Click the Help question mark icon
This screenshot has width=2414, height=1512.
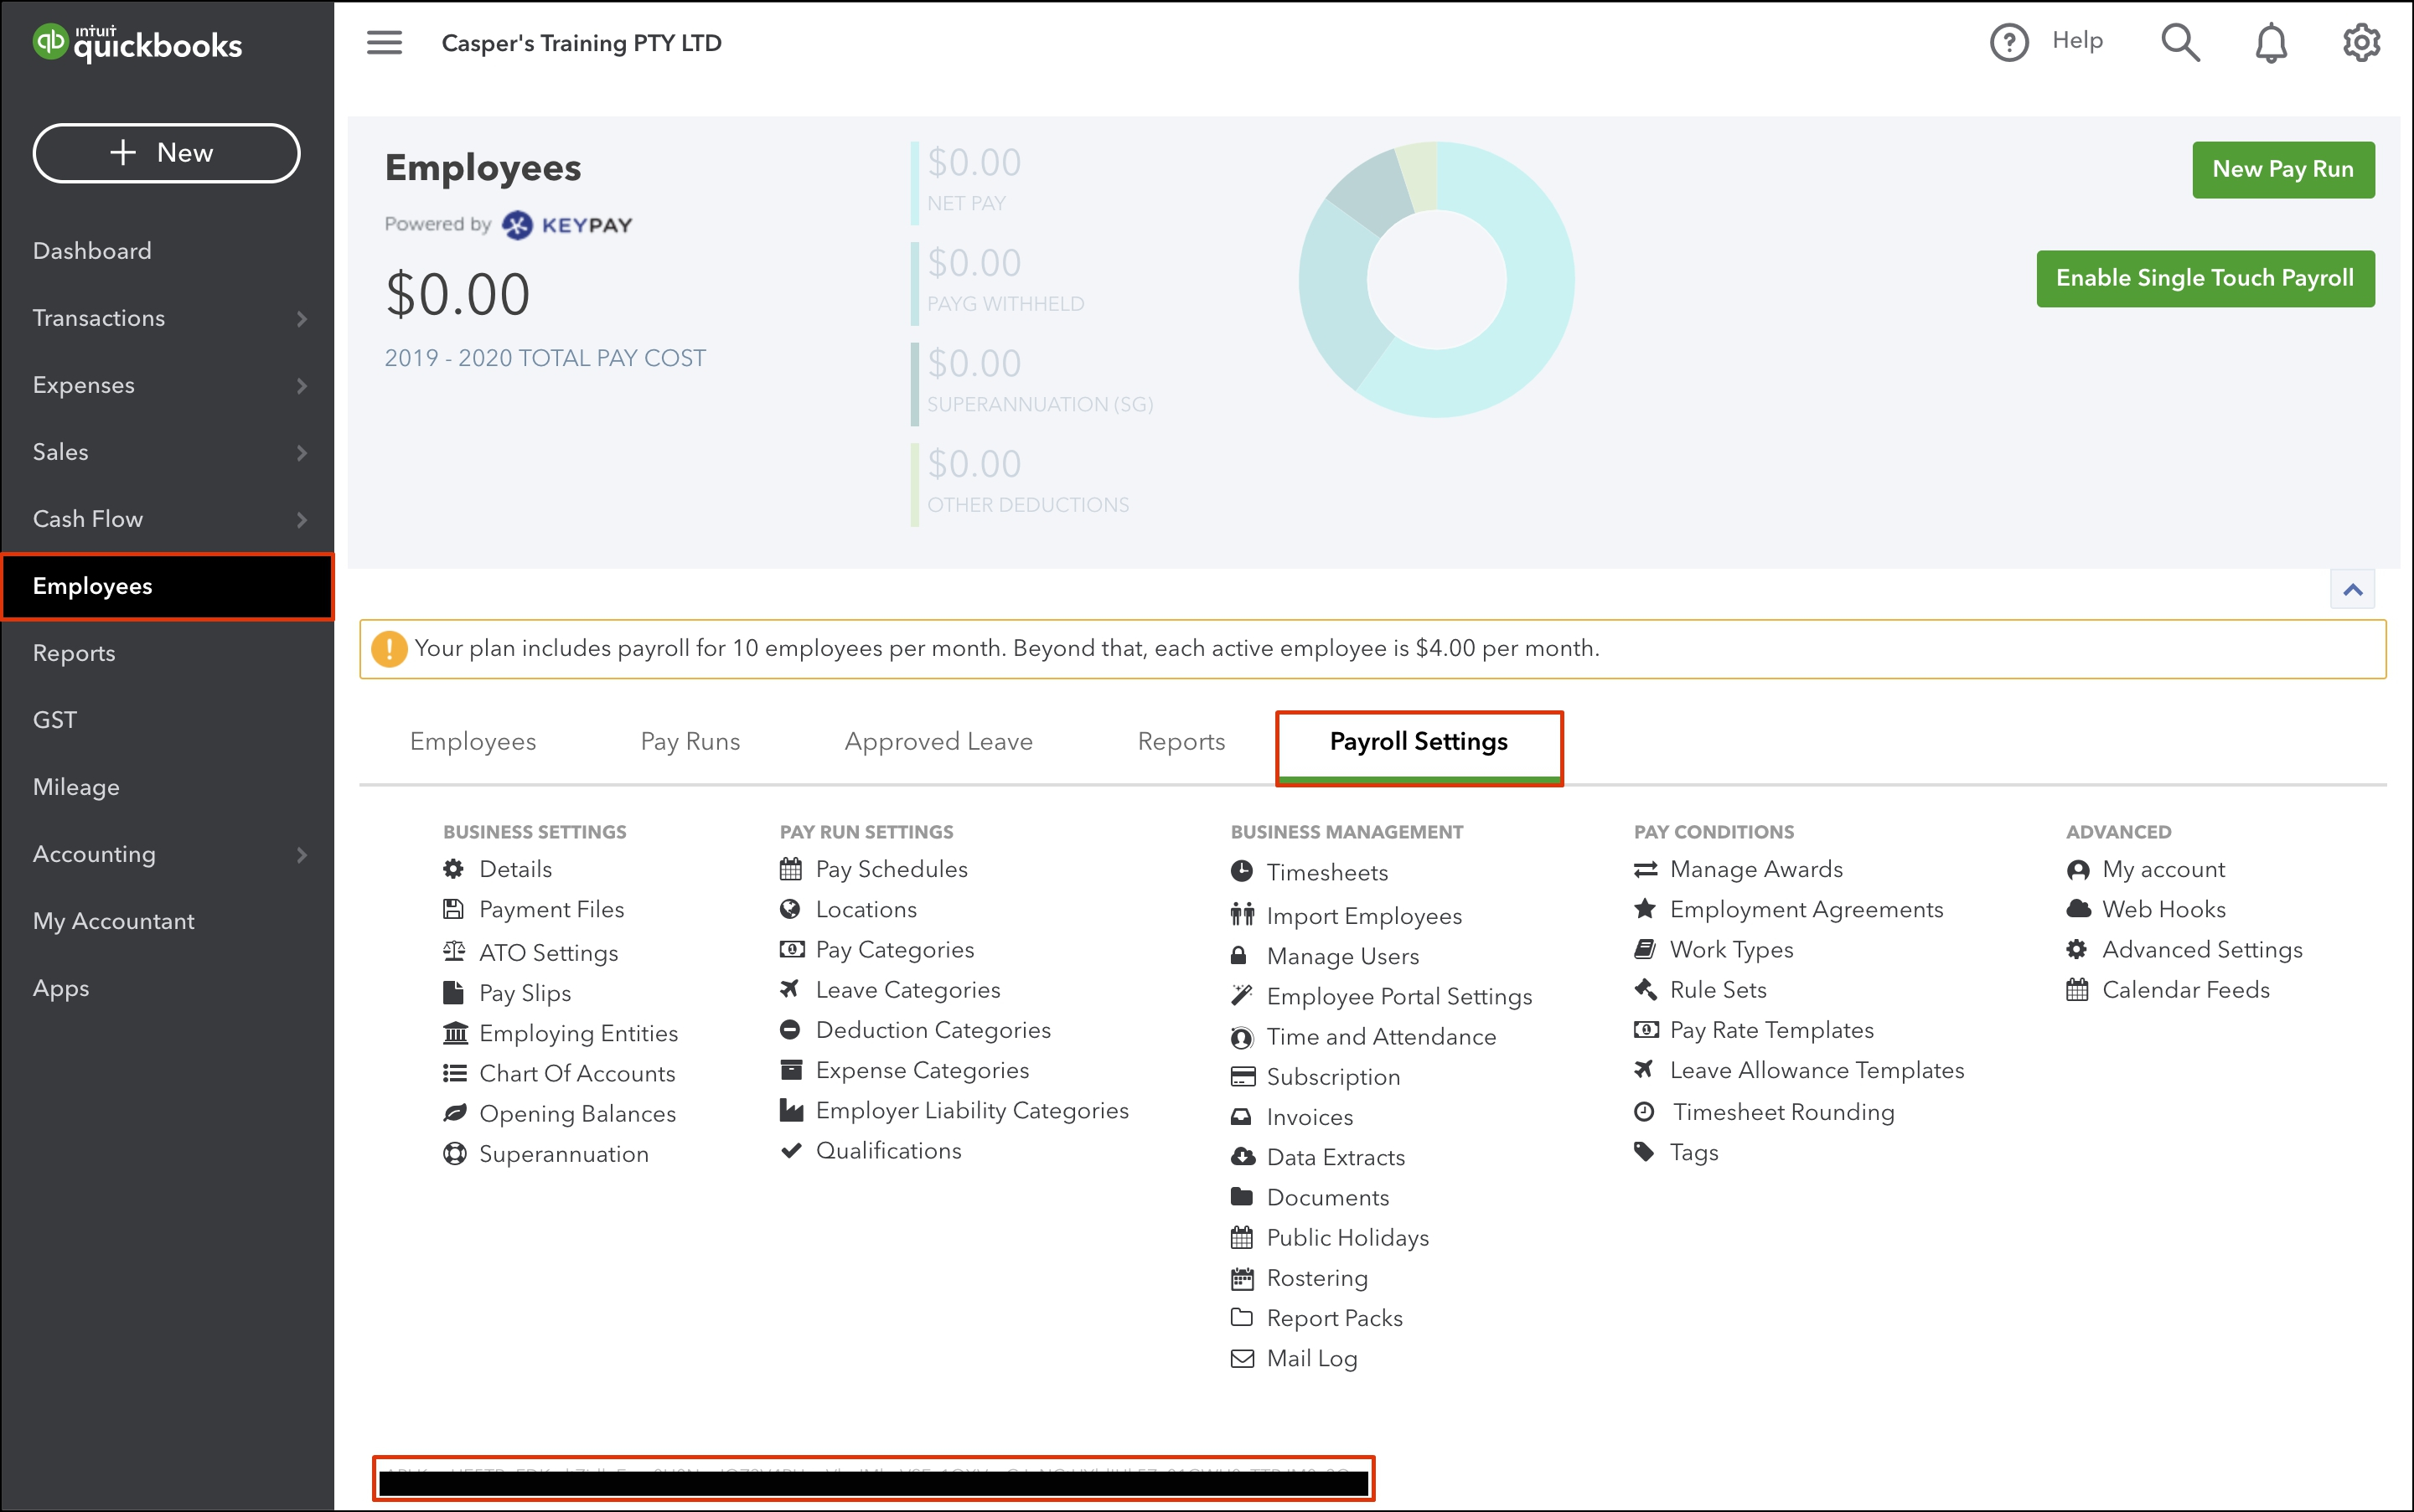pos(2009,43)
